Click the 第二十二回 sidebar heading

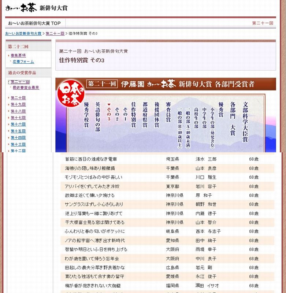[x=18, y=47]
